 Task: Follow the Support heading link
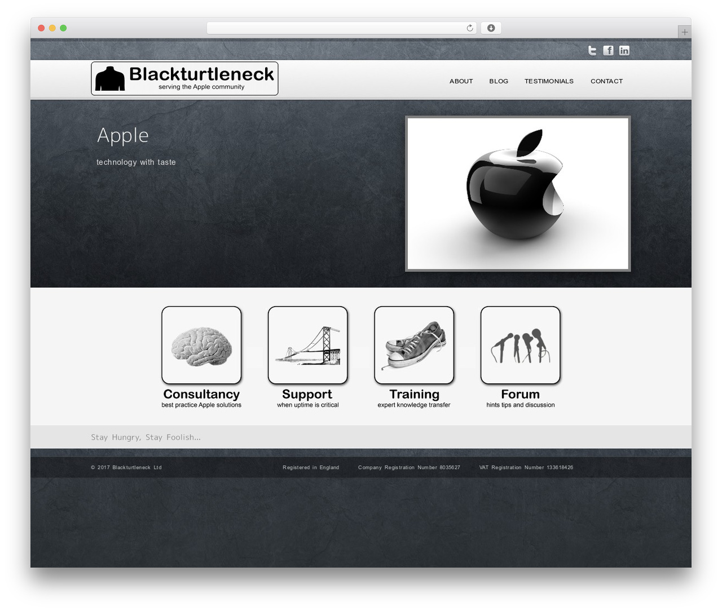(x=307, y=394)
